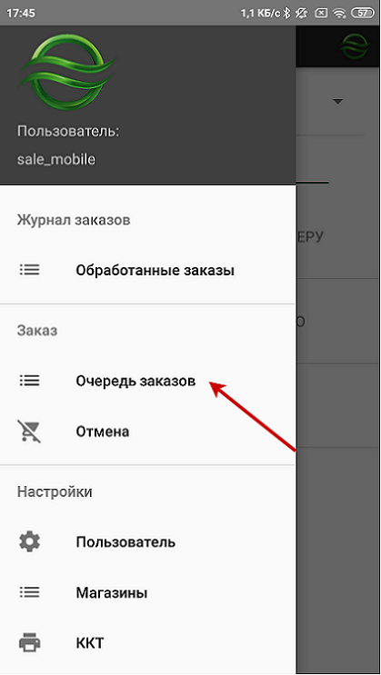
Task: Click the list icon beside Очередь заказов
Action: tap(30, 381)
